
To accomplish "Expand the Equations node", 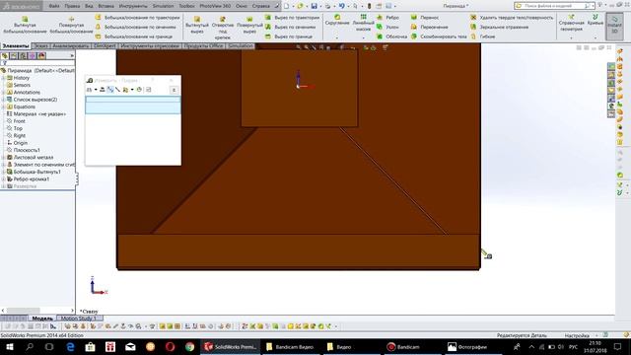I will (4, 107).
